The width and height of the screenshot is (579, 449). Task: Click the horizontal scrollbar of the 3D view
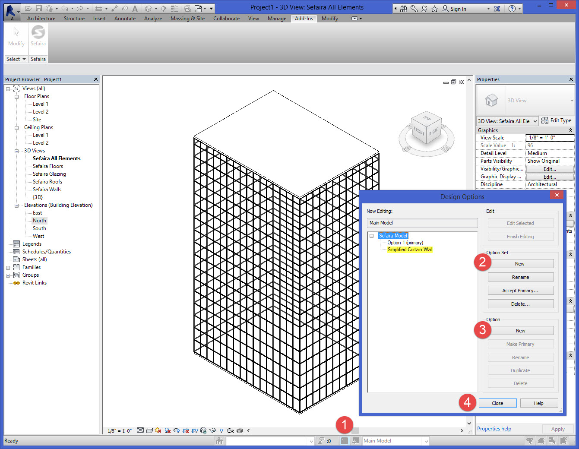point(355,430)
